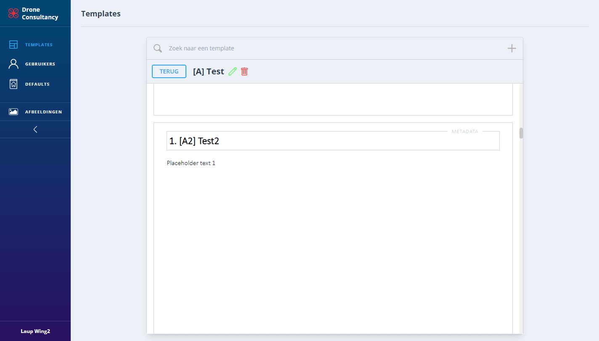Click the '1. [A2] Test2' heading field

[332, 141]
